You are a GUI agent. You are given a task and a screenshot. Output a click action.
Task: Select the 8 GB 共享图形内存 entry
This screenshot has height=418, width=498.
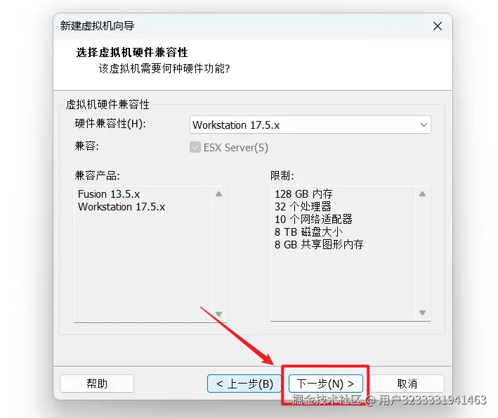point(319,245)
